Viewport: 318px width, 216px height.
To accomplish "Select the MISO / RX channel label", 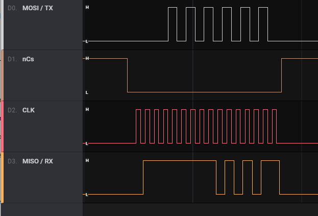I will 37,161.
